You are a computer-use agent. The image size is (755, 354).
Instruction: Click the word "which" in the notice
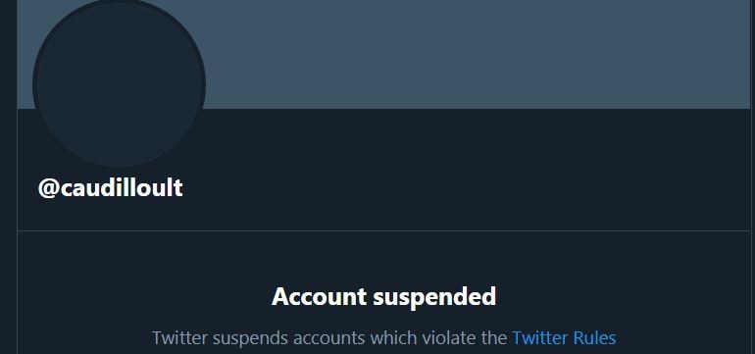[391, 337]
